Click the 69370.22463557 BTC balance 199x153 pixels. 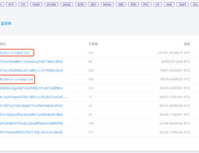(175, 88)
